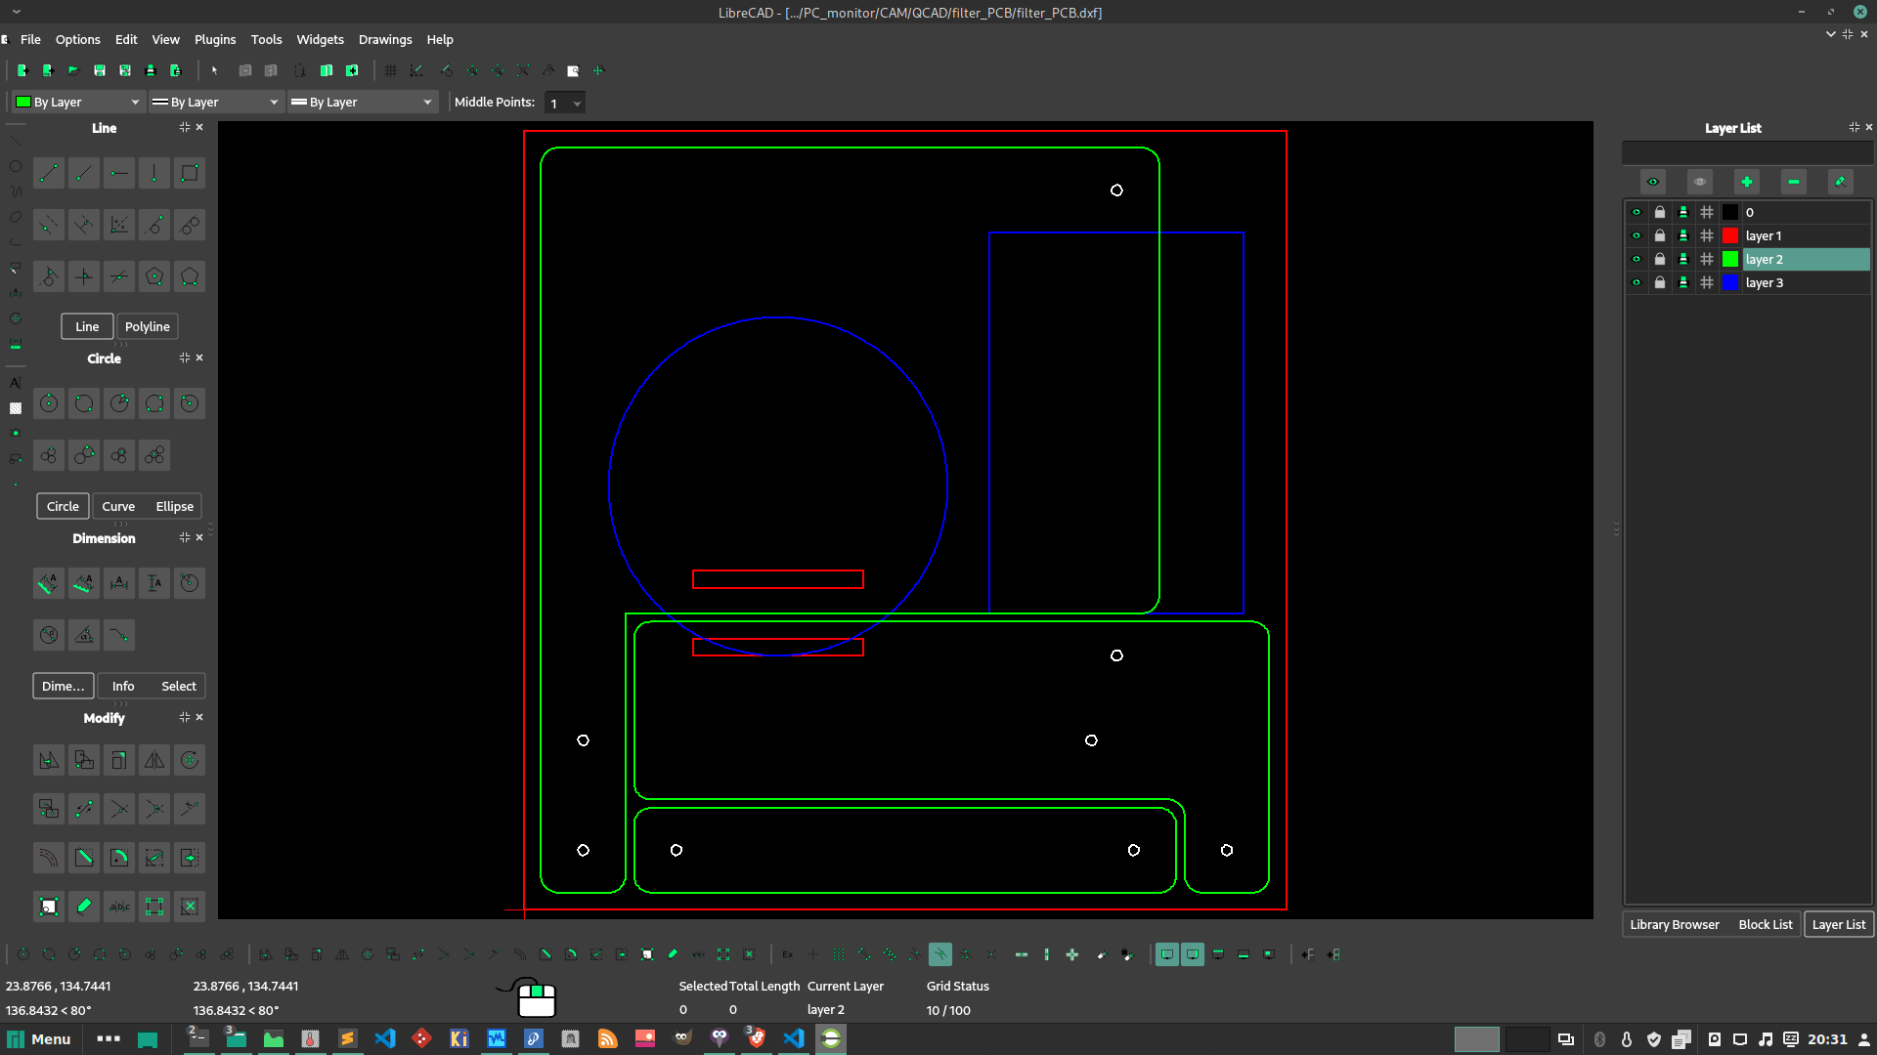Switch to the Block List tab
This screenshot has width=1877, height=1055.
pyautogui.click(x=1765, y=924)
